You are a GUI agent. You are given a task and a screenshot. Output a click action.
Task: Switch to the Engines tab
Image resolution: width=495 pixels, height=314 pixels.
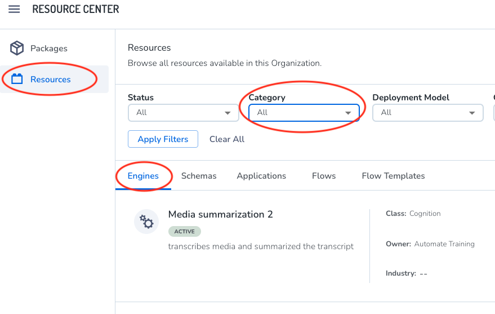[143, 176]
